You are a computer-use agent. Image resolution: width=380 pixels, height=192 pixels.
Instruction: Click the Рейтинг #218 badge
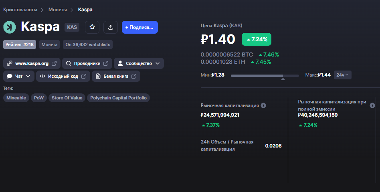point(20,44)
